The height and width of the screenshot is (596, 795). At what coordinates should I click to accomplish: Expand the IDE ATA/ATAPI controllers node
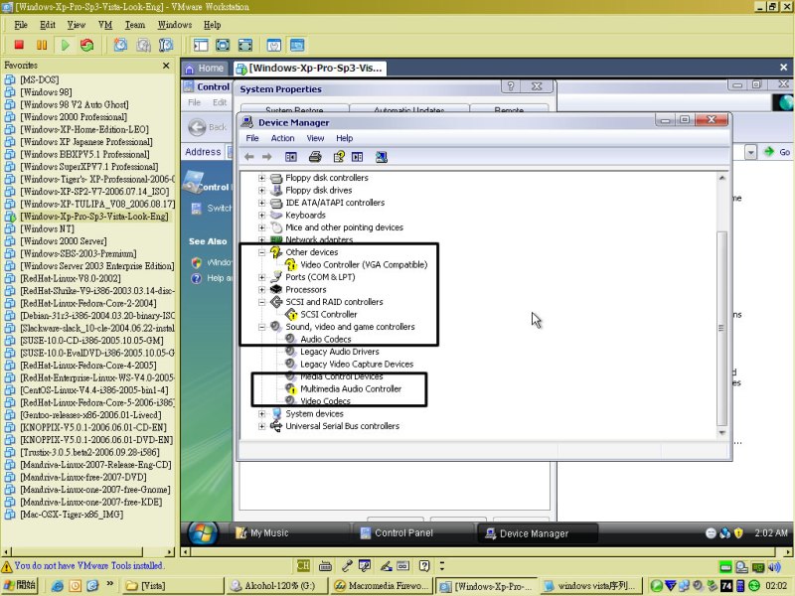(261, 203)
